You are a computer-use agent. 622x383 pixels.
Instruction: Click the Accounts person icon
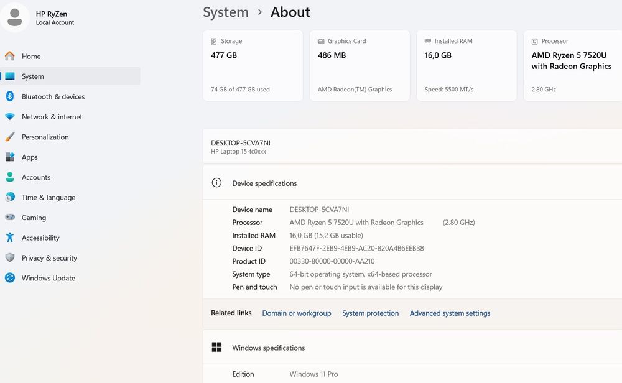tap(10, 177)
